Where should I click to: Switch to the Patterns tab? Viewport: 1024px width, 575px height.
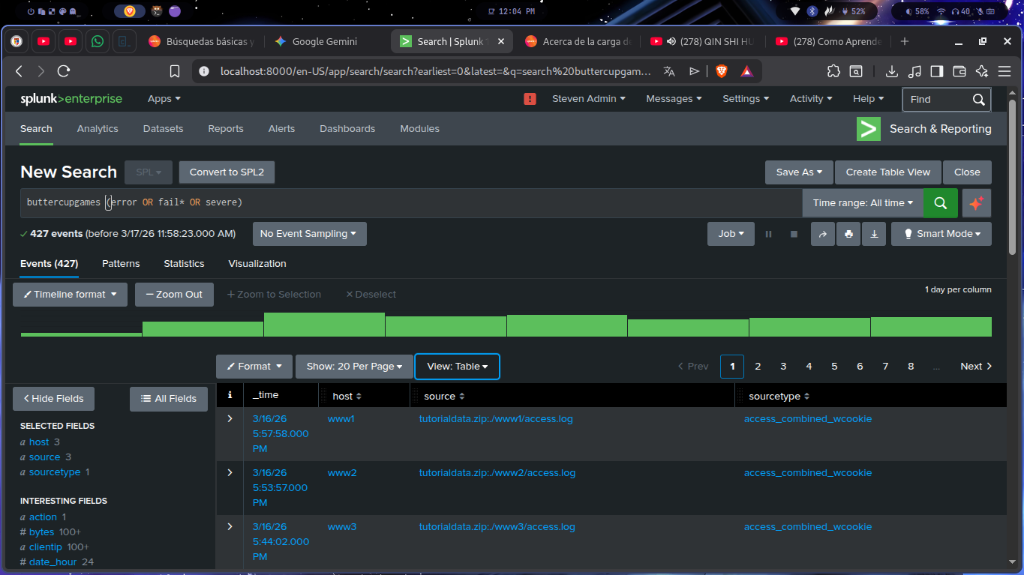tap(121, 264)
